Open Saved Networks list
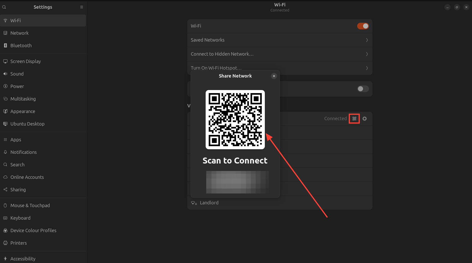Image resolution: width=472 pixels, height=263 pixels. click(x=280, y=40)
